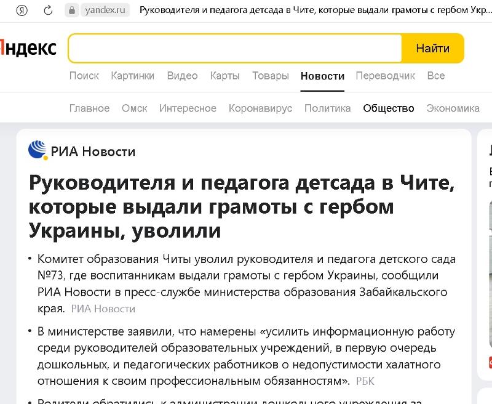Open the Экономика news category
This screenshot has height=404, width=492.
pos(453,108)
